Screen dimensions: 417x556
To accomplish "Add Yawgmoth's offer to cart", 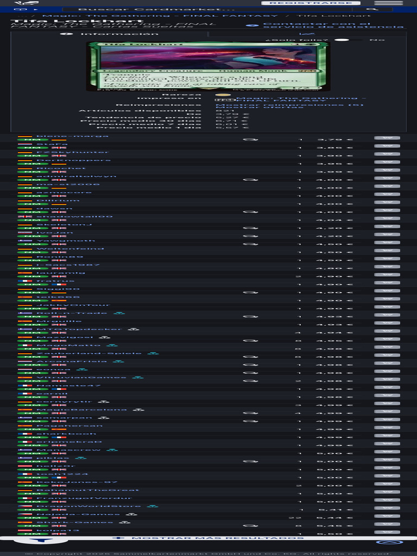I will pyautogui.click(x=387, y=242).
